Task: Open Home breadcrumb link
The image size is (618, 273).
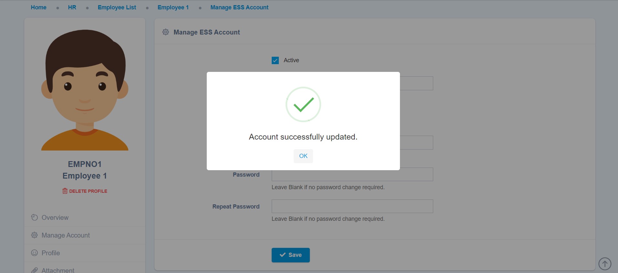Action: coord(38,7)
